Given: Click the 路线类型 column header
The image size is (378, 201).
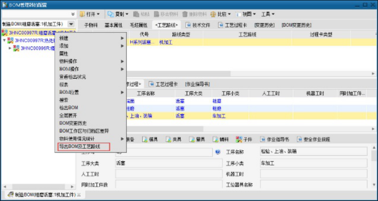Looking at the screenshot, I should tap(181, 34).
